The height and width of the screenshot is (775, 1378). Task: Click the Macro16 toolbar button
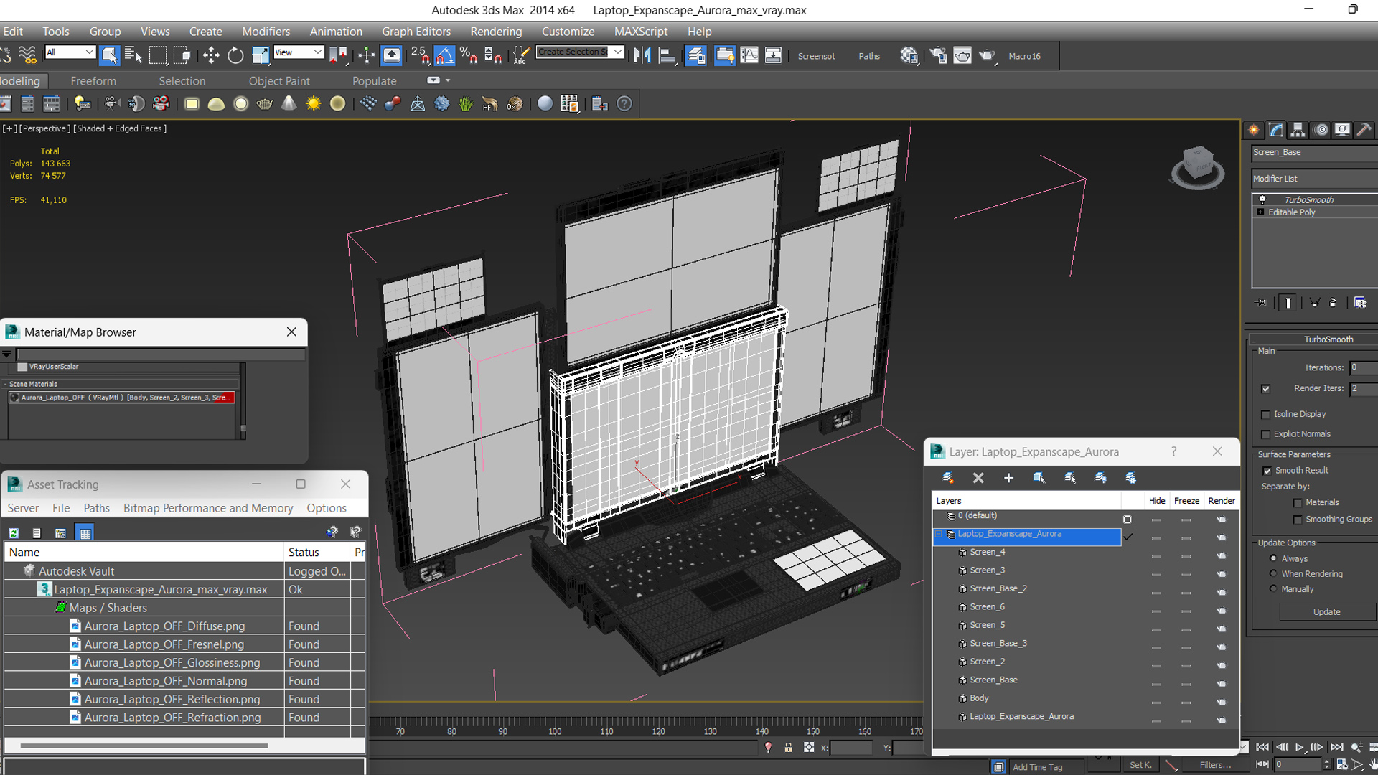[x=1024, y=56]
